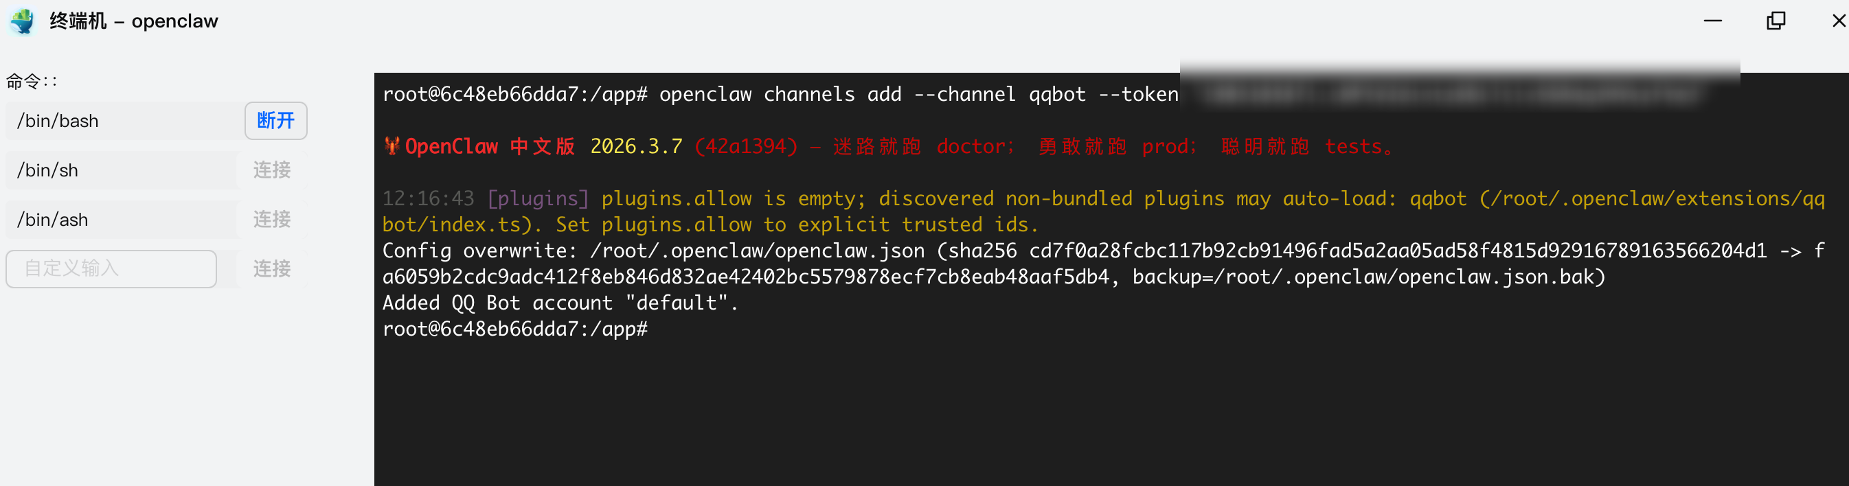
Task: Click 连接 beside the custom input field
Action: click(x=272, y=269)
